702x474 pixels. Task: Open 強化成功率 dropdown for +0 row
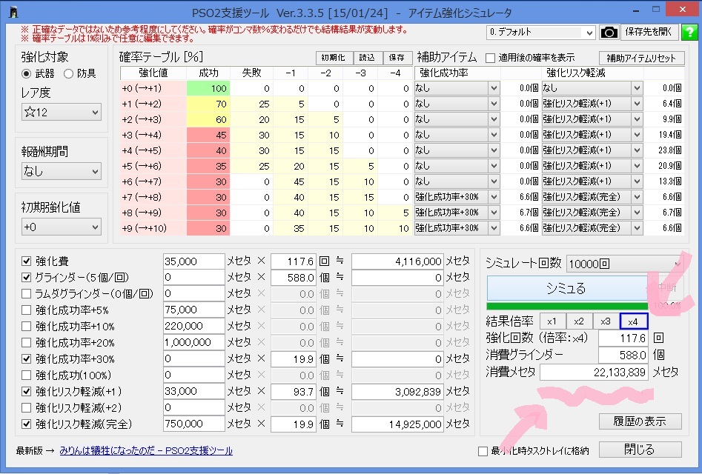point(456,88)
